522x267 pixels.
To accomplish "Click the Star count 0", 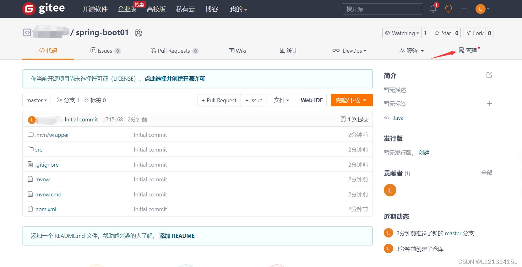I will pos(457,33).
